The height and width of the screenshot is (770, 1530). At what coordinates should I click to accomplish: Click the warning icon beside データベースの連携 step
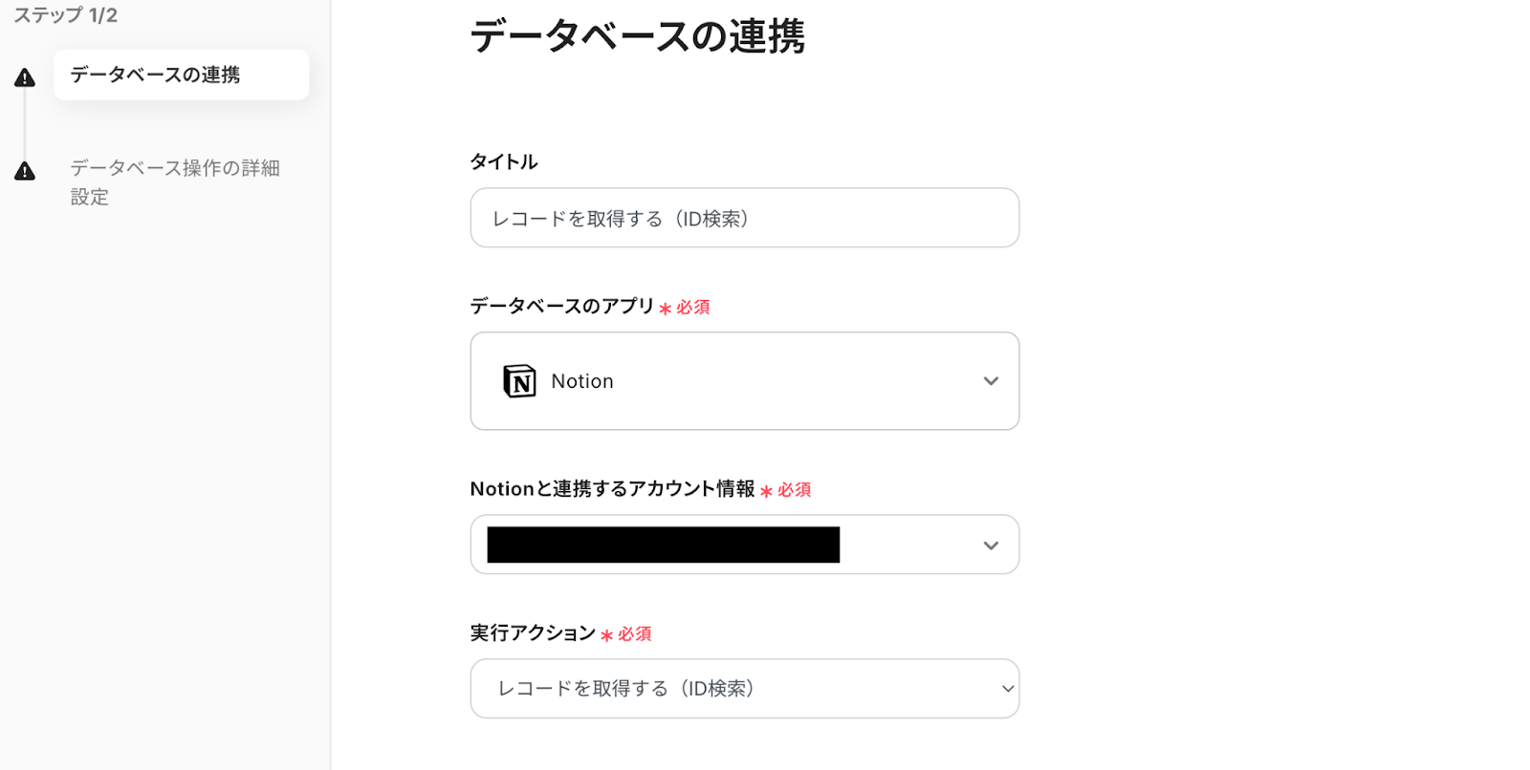(x=25, y=77)
